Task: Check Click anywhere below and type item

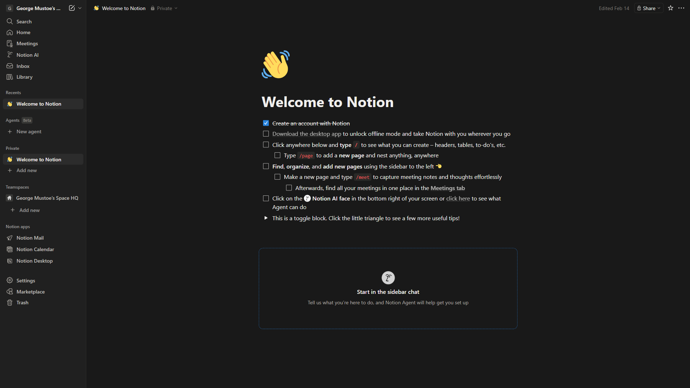Action: pos(266,145)
